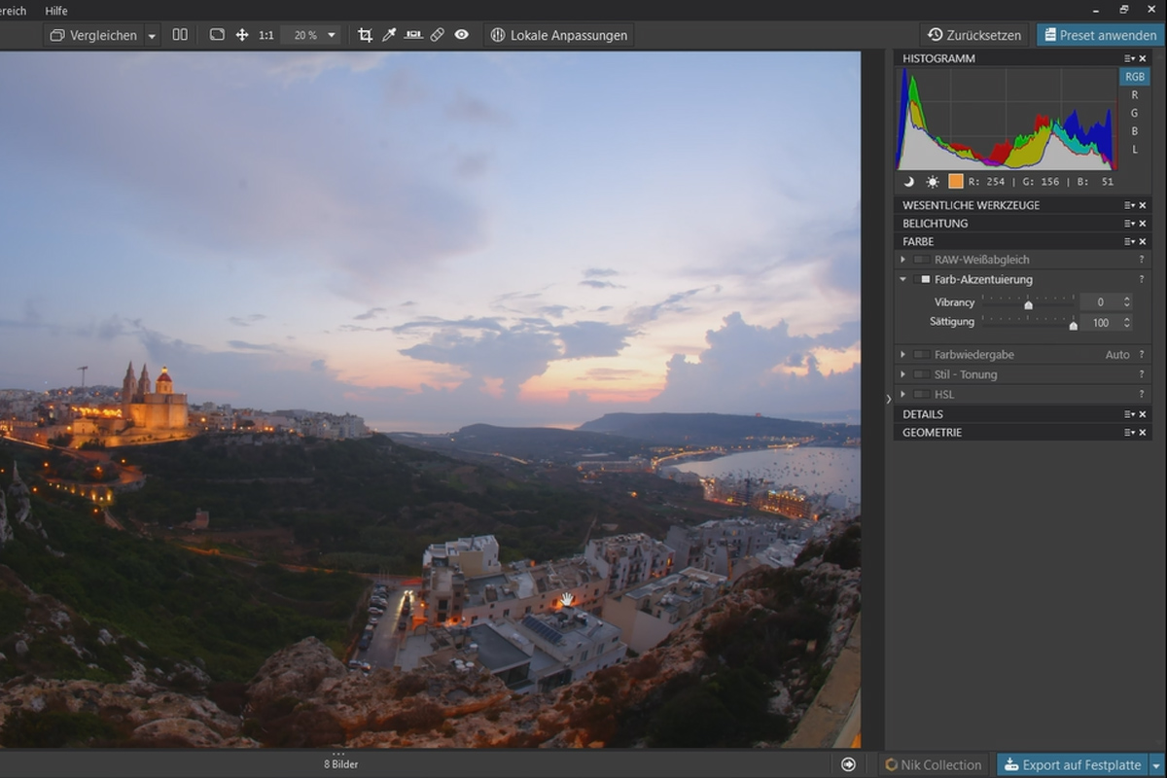Select the crop tool
This screenshot has height=778, width=1167.
click(365, 35)
